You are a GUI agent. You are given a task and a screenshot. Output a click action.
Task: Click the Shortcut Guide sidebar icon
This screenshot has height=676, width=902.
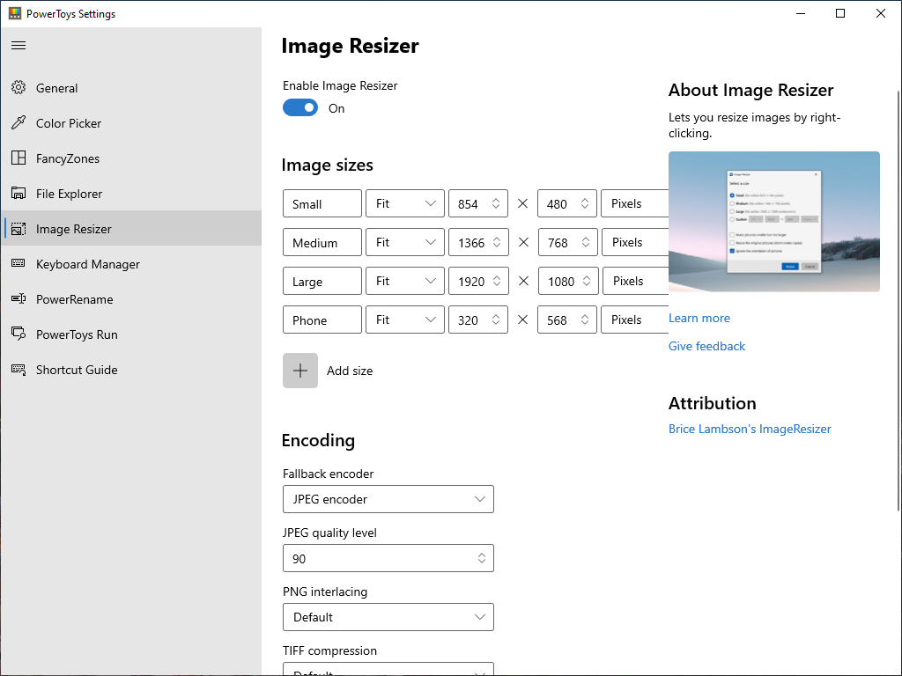click(18, 370)
